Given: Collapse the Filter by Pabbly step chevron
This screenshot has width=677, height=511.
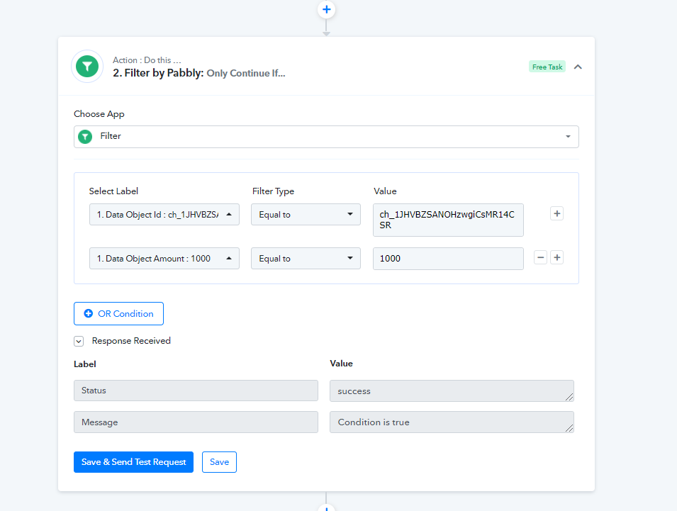Looking at the screenshot, I should click(x=578, y=67).
